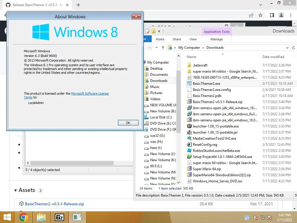Expand Chrome tab search chevron
This screenshot has width=297, height=223.
[261, 5]
